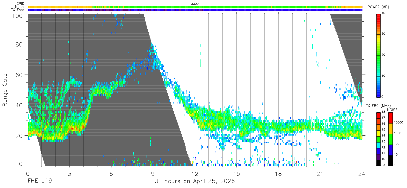This screenshot has width=407, height=188.
Task: Click x-axis tick label 9
Action: click(x=153, y=173)
